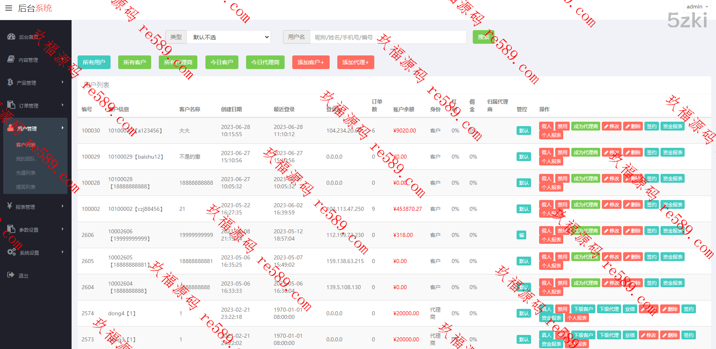Click the yen icon beside 报表管理
This screenshot has height=349, width=716.
tap(10, 206)
